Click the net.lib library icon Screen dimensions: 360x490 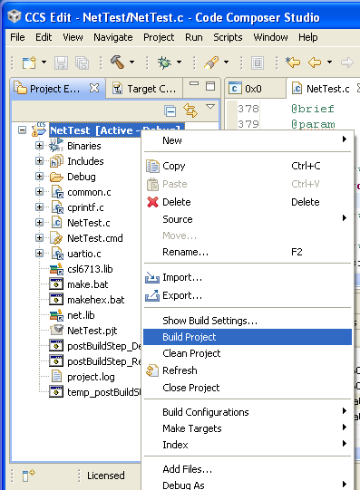pos(56,315)
